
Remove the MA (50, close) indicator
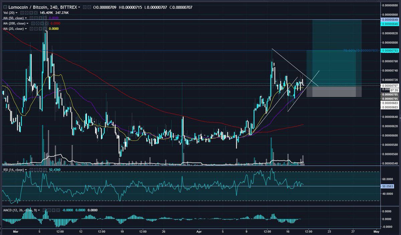(45, 18)
